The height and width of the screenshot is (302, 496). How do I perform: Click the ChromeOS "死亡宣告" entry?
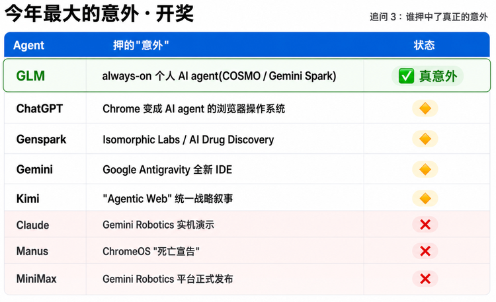click(x=151, y=251)
